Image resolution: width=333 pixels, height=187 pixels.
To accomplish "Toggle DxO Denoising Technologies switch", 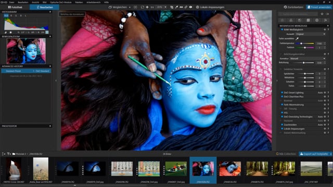I will (x=282, y=116).
